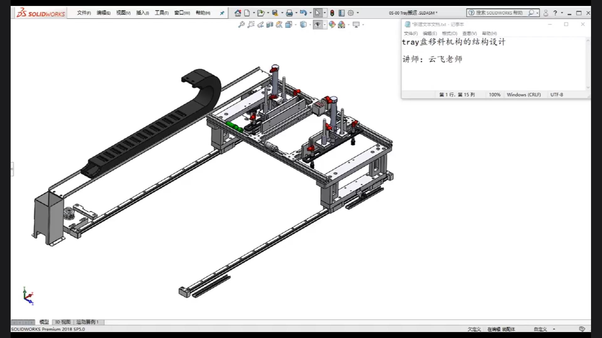The width and height of the screenshot is (602, 338).
Task: Open the Home welcome icon
Action: [238, 13]
